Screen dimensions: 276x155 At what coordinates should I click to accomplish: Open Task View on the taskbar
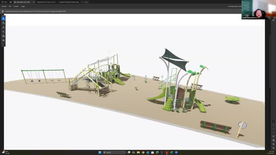(x=129, y=152)
